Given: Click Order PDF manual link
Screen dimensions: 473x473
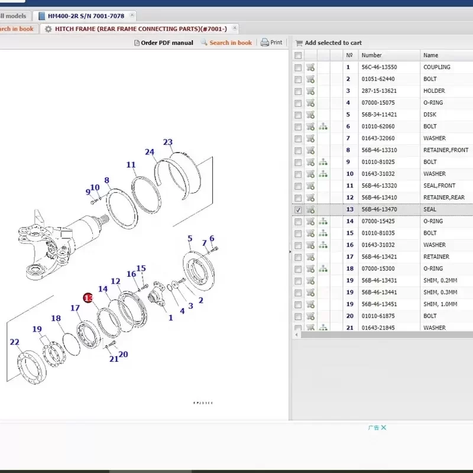Looking at the screenshot, I should (x=164, y=43).
